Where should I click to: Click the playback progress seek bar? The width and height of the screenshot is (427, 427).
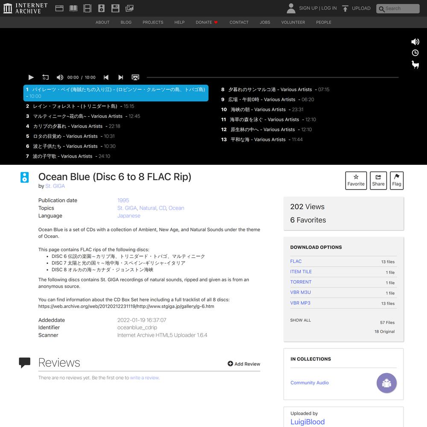tap(272, 77)
